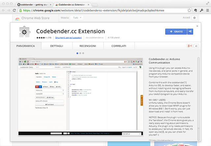Click the hand-shaped extension icon in toolbar
Image resolution: width=211 pixels, height=146 pixels.
tap(196, 10)
